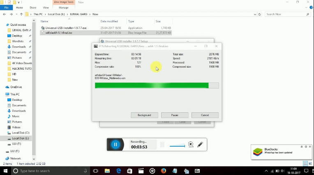Open the Home ribbon tab
Viewport: 314px width, 175px height.
pos(19,8)
